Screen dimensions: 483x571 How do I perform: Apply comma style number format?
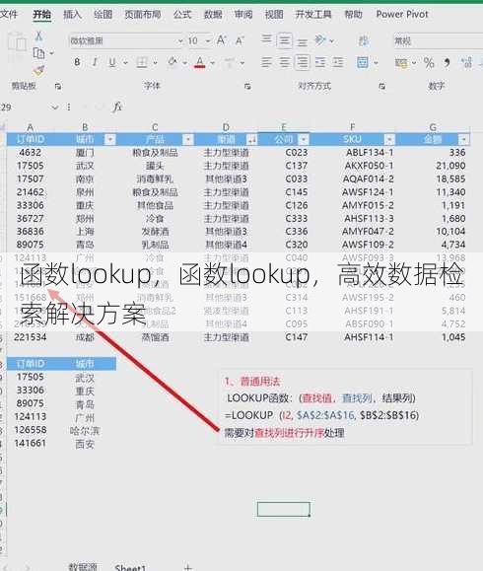point(448,63)
